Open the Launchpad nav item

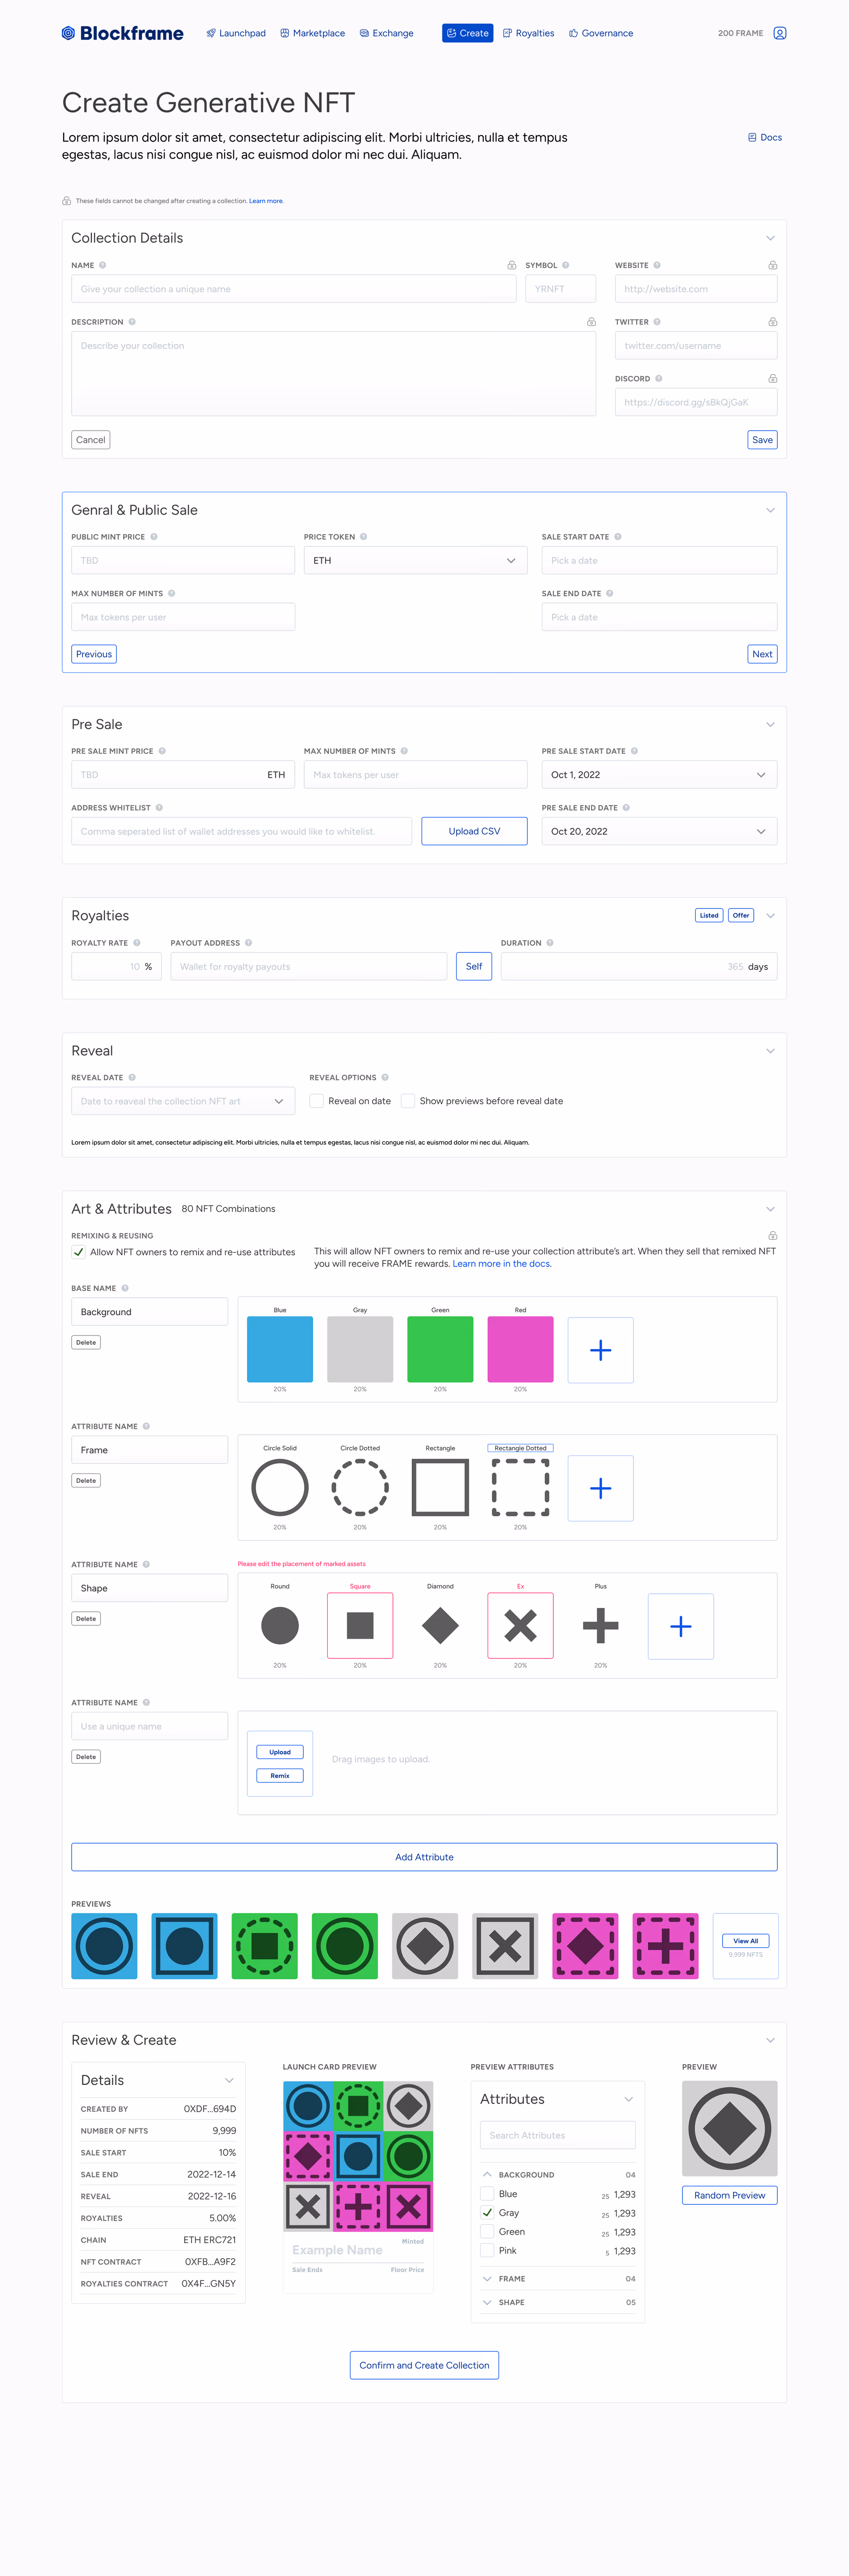[x=236, y=33]
